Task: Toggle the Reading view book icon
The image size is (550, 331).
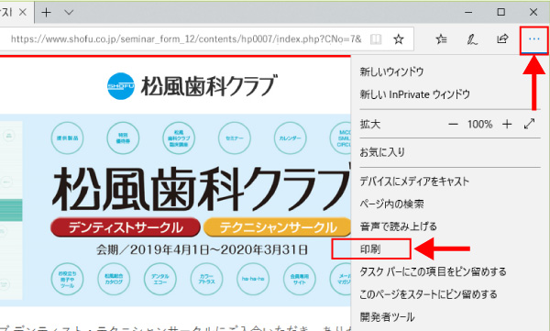Action: click(x=376, y=39)
